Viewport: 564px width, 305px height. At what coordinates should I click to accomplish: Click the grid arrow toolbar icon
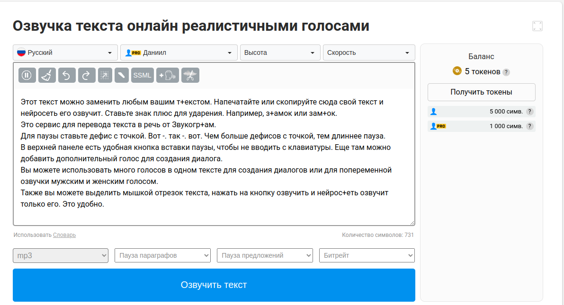105,75
